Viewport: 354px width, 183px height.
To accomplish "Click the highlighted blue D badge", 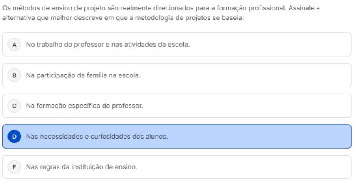I will pos(15,136).
